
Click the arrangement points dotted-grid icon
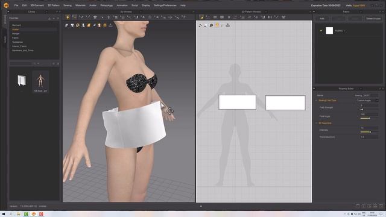95,17
